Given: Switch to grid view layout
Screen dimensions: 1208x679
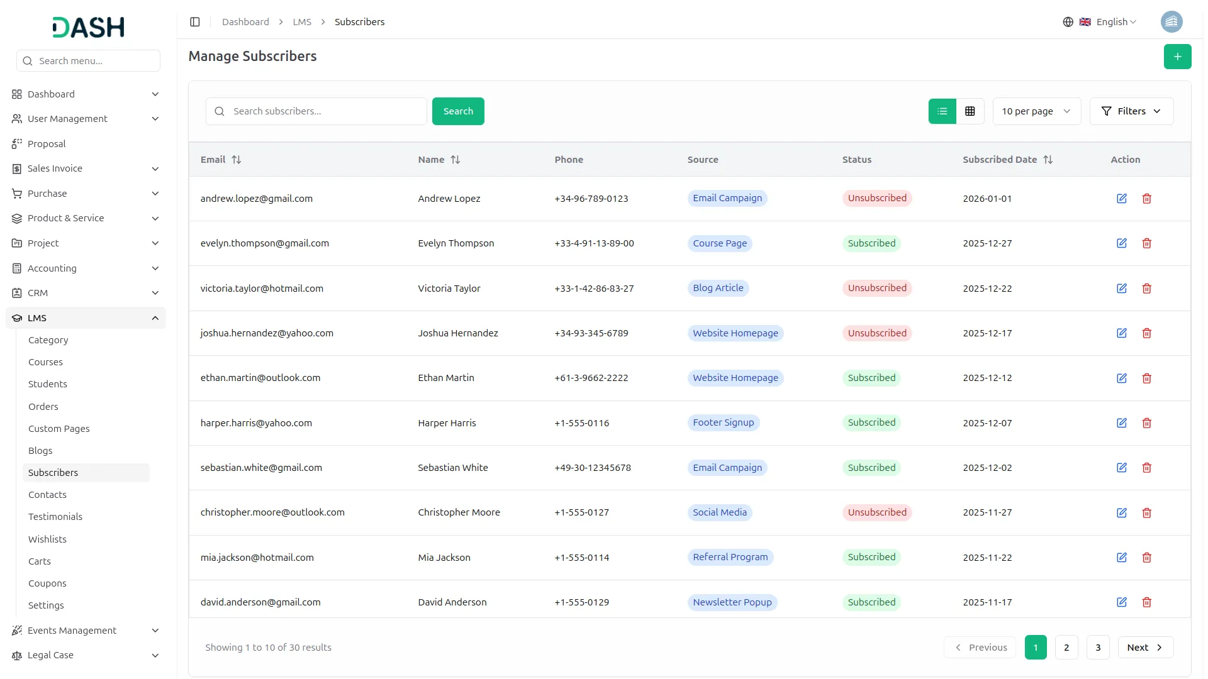Looking at the screenshot, I should 970,111.
